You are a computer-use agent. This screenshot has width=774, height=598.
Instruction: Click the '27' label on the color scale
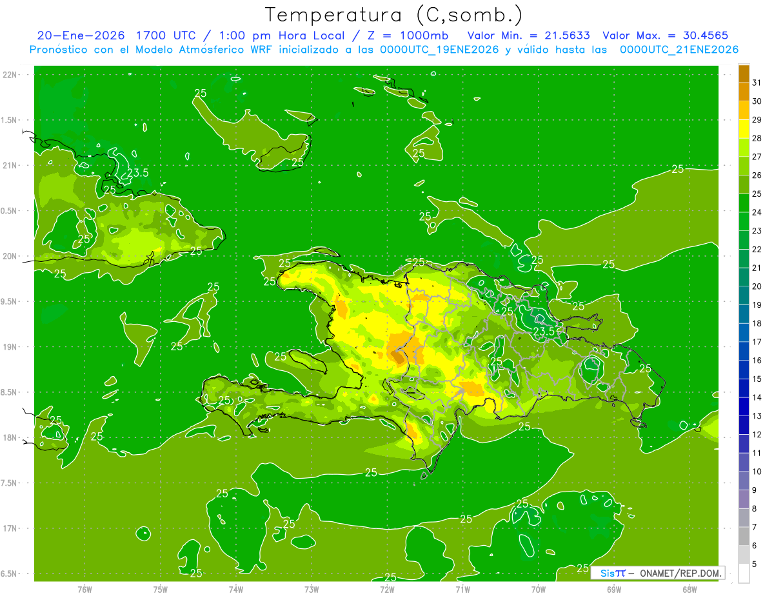[x=757, y=157]
